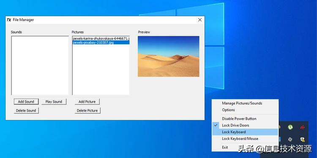Open the Slack tray icon
This screenshot has height=158, width=317.
point(290,139)
